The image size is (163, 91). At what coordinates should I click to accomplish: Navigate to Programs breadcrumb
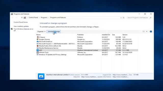coord(44,17)
